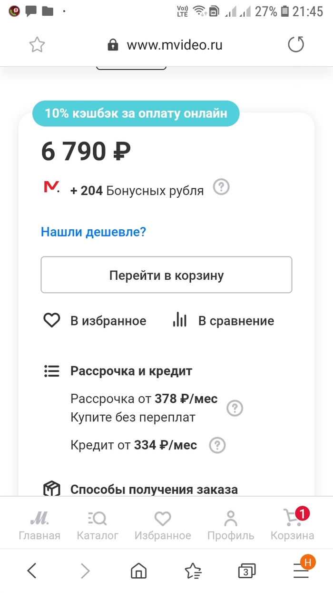Open the Профиль tab
Viewport: 333px width, 593px height.
pos(231,524)
